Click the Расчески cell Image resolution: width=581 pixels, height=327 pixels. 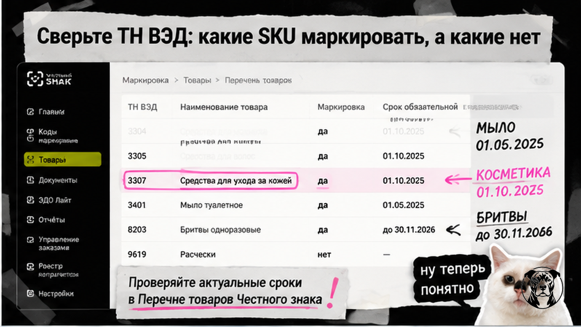198,254
